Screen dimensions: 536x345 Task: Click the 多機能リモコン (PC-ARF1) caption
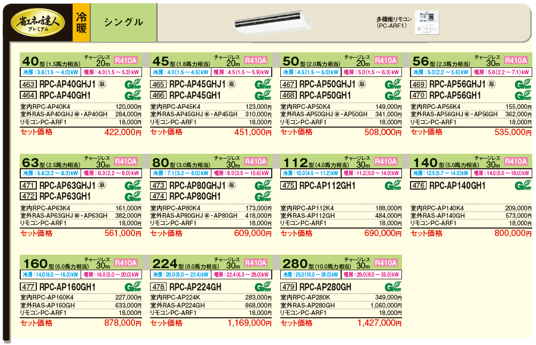394,22
